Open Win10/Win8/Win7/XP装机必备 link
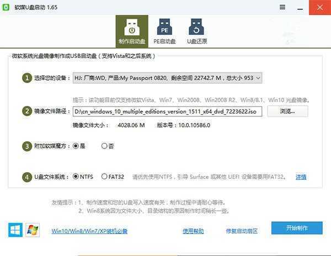 (89, 231)
